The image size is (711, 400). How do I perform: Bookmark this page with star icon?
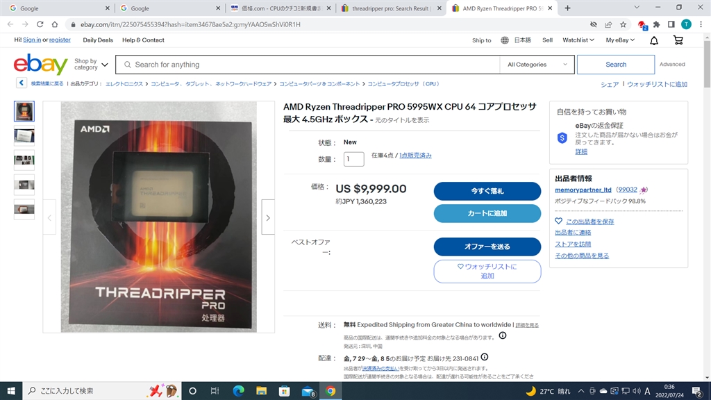(x=623, y=24)
